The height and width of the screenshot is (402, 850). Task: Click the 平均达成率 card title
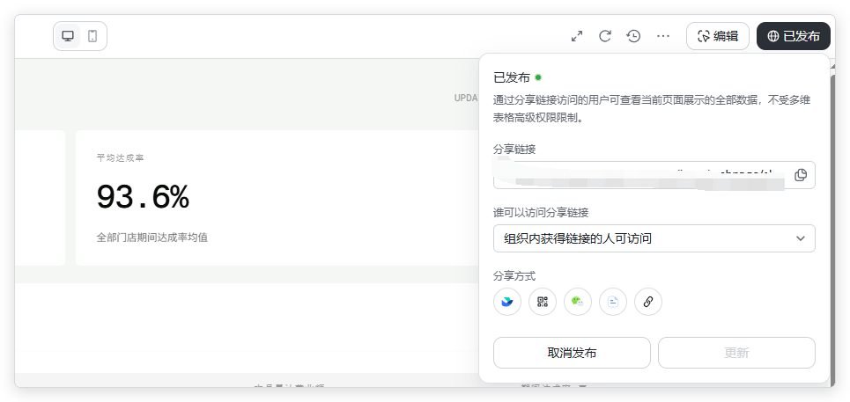[121, 157]
